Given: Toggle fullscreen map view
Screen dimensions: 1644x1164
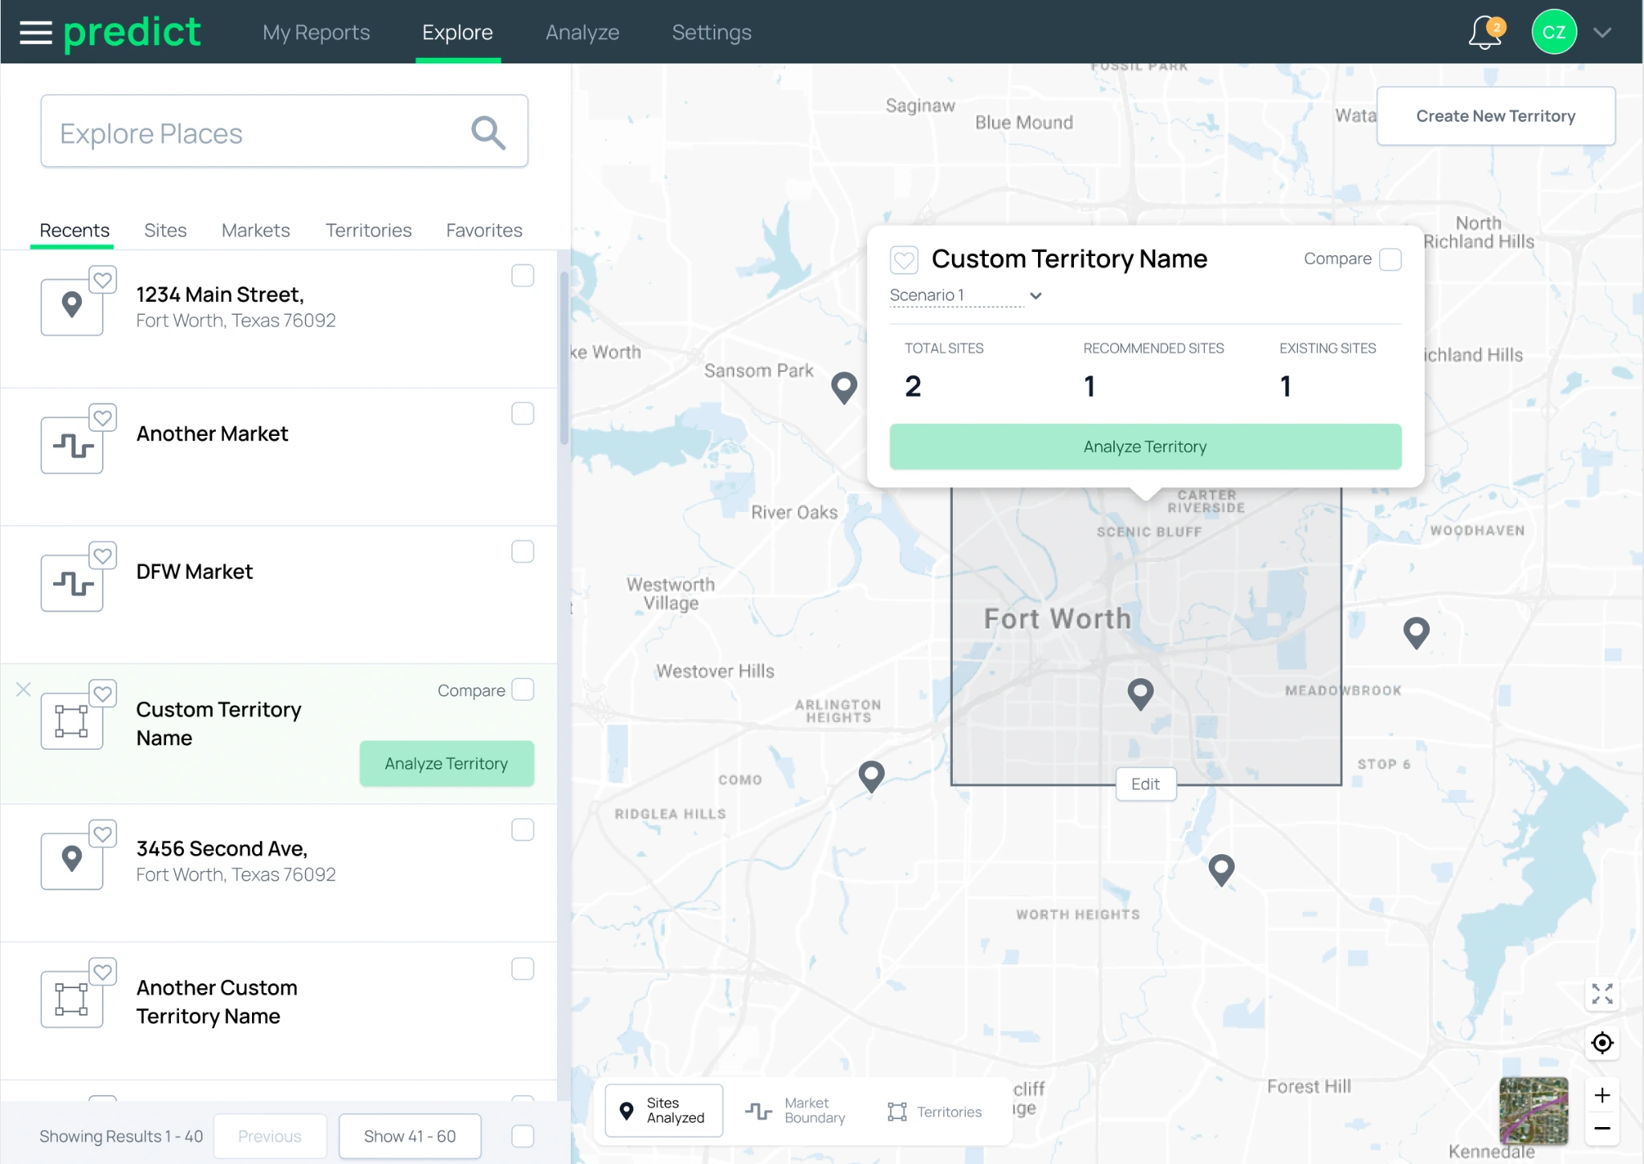Looking at the screenshot, I should coord(1602,994).
